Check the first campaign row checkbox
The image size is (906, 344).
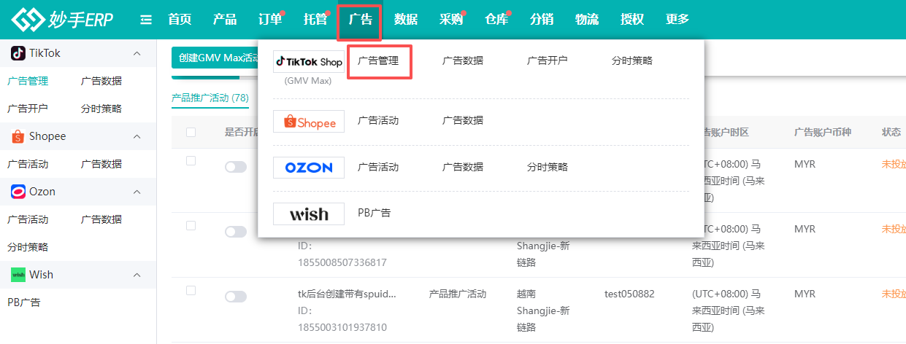coord(191,160)
